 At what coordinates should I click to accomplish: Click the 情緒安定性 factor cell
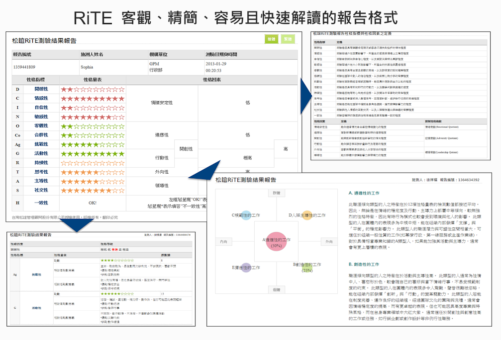(x=162, y=103)
